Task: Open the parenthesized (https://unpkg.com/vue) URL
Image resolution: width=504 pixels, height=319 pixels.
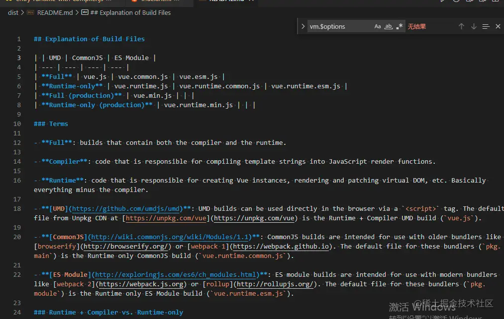Action: pos(254,218)
